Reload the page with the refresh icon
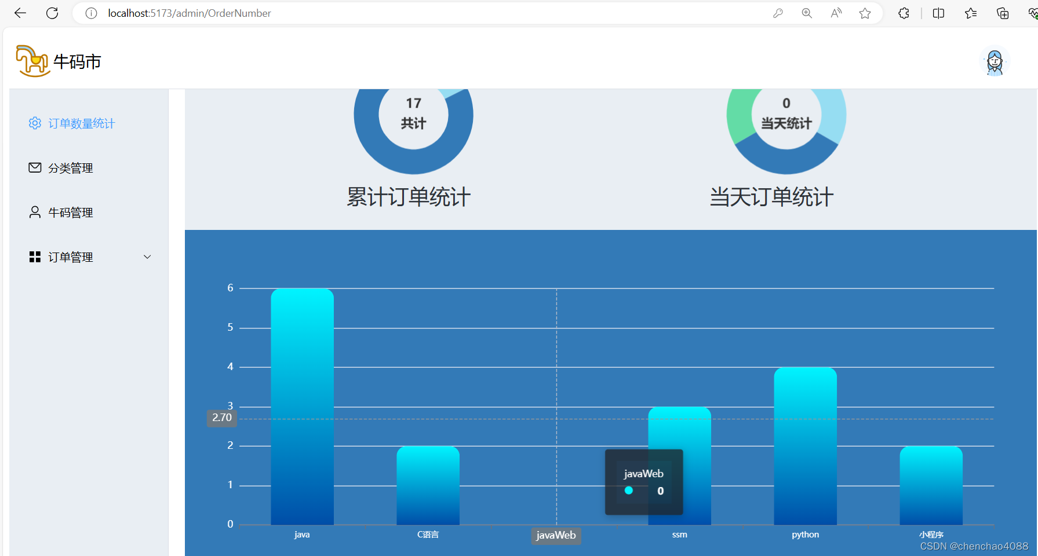This screenshot has height=556, width=1038. pos(52,13)
